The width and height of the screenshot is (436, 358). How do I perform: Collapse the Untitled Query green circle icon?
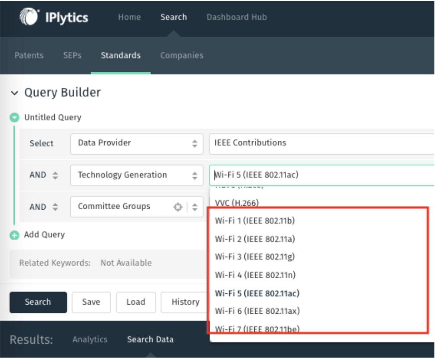(x=14, y=118)
